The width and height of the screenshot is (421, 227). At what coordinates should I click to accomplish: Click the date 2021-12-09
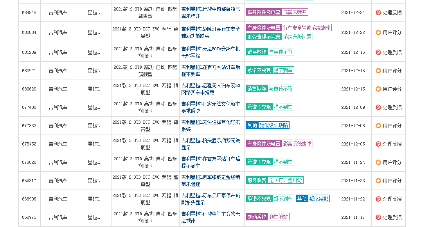pyautogui.click(x=353, y=107)
